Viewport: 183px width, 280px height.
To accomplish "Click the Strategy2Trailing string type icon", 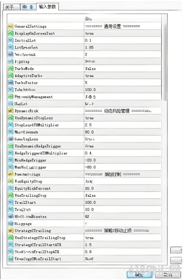I will coord(11,231).
